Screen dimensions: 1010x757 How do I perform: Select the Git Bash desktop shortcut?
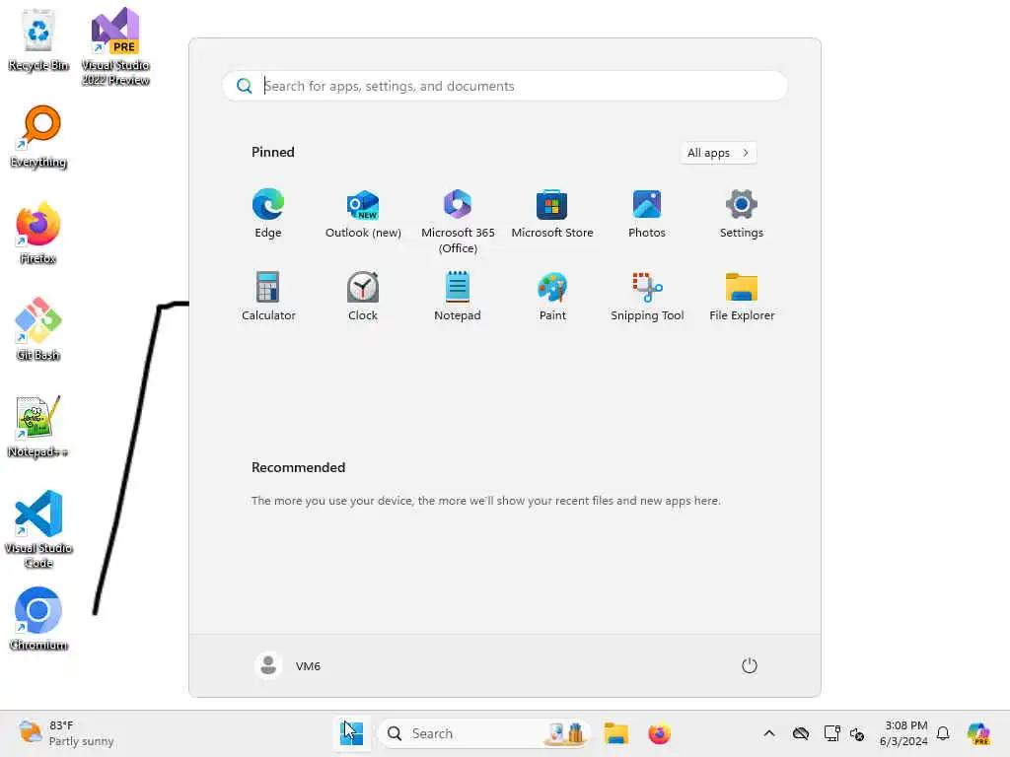[x=38, y=329]
